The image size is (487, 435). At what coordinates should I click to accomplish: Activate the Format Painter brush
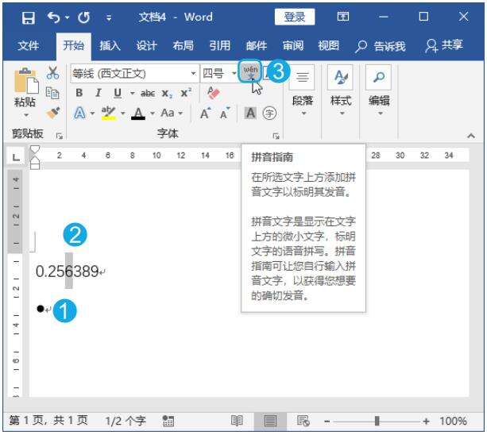53,113
